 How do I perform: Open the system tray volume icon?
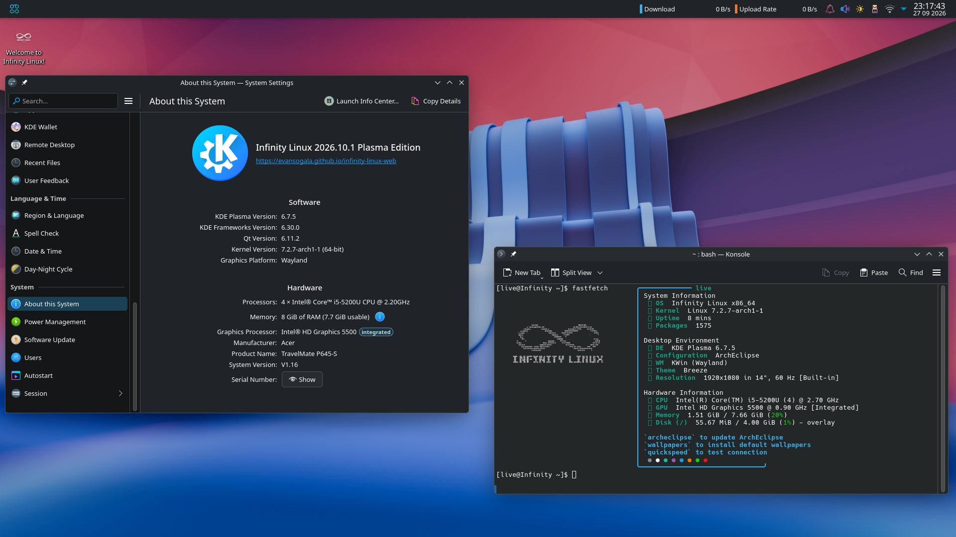point(845,9)
